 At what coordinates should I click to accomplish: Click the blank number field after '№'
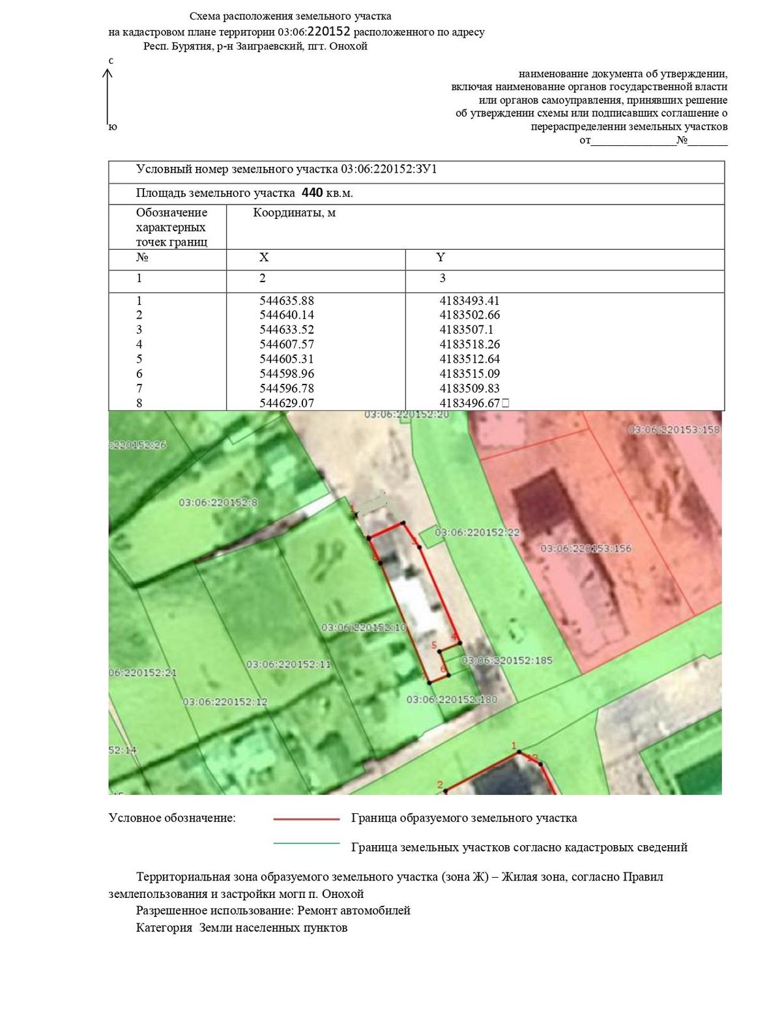click(x=708, y=140)
